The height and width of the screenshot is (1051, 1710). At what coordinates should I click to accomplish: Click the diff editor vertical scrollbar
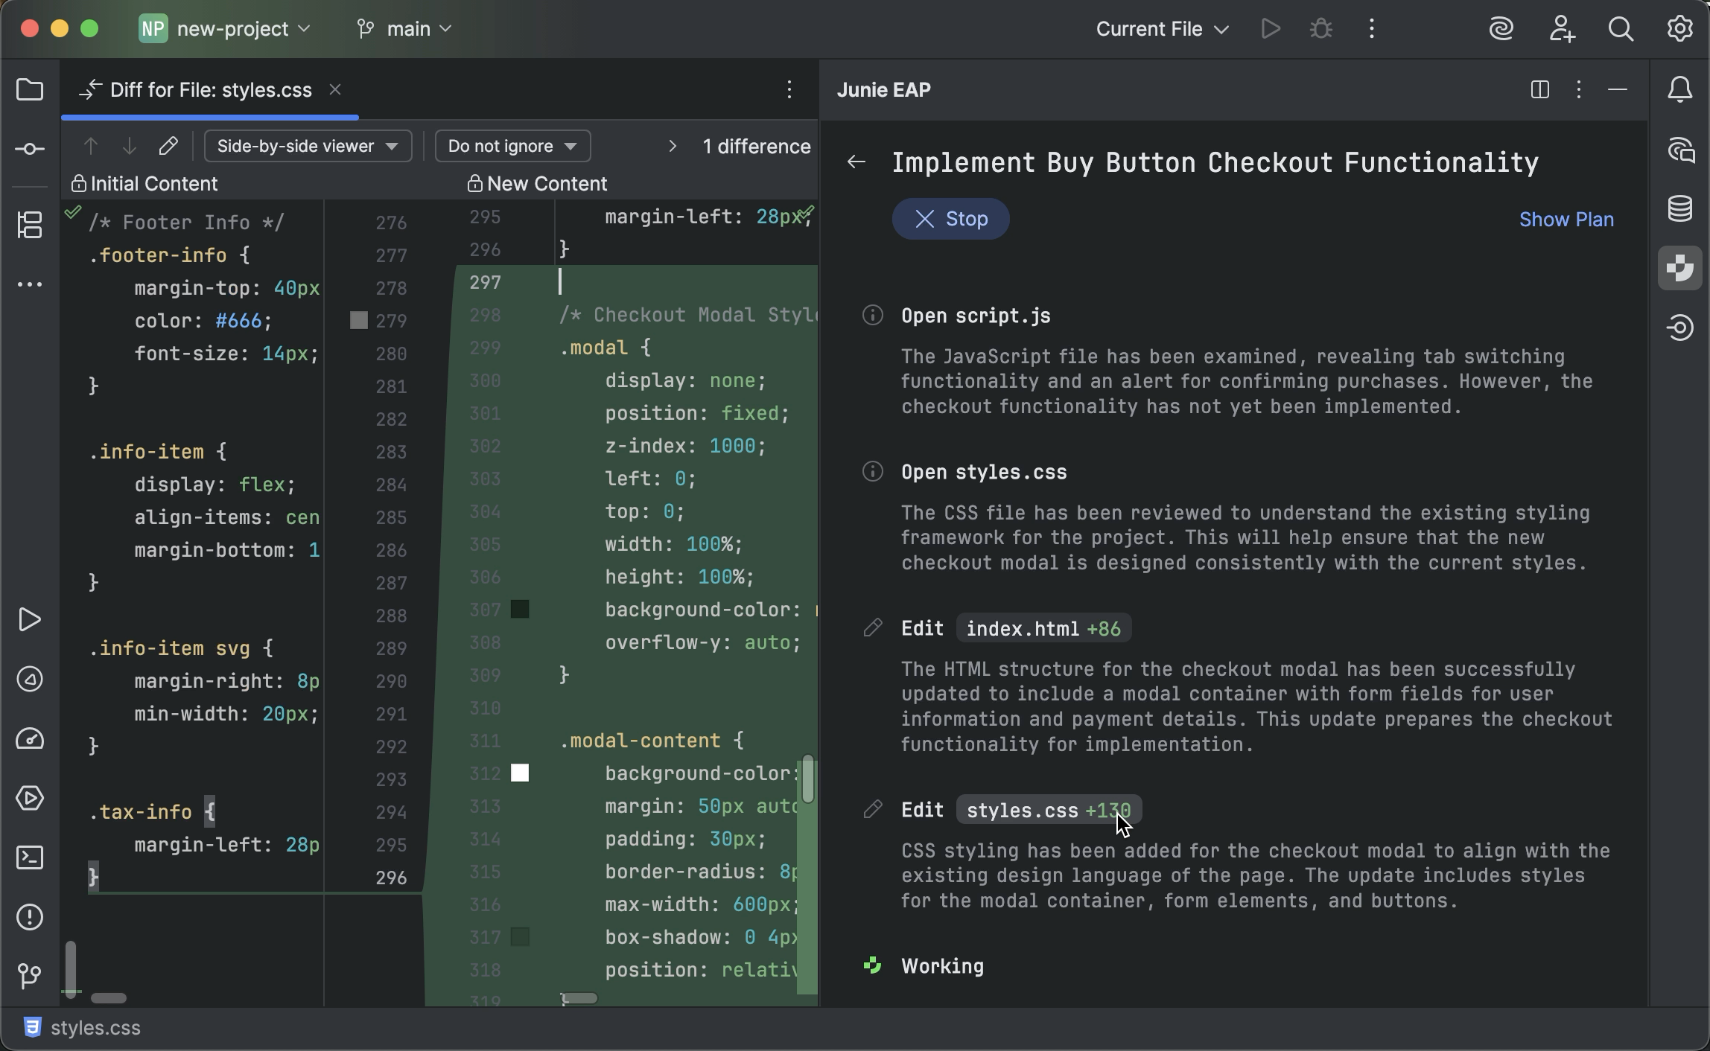coord(808,778)
